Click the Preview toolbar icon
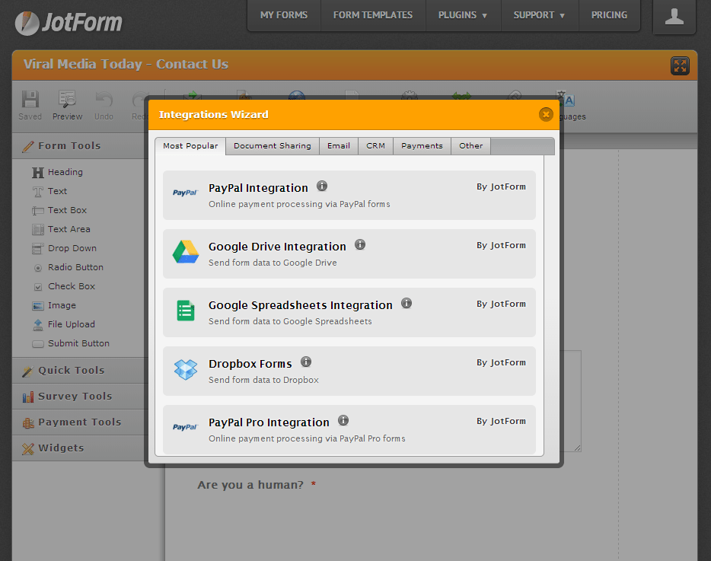Viewport: 711px width, 561px height. pos(67,105)
